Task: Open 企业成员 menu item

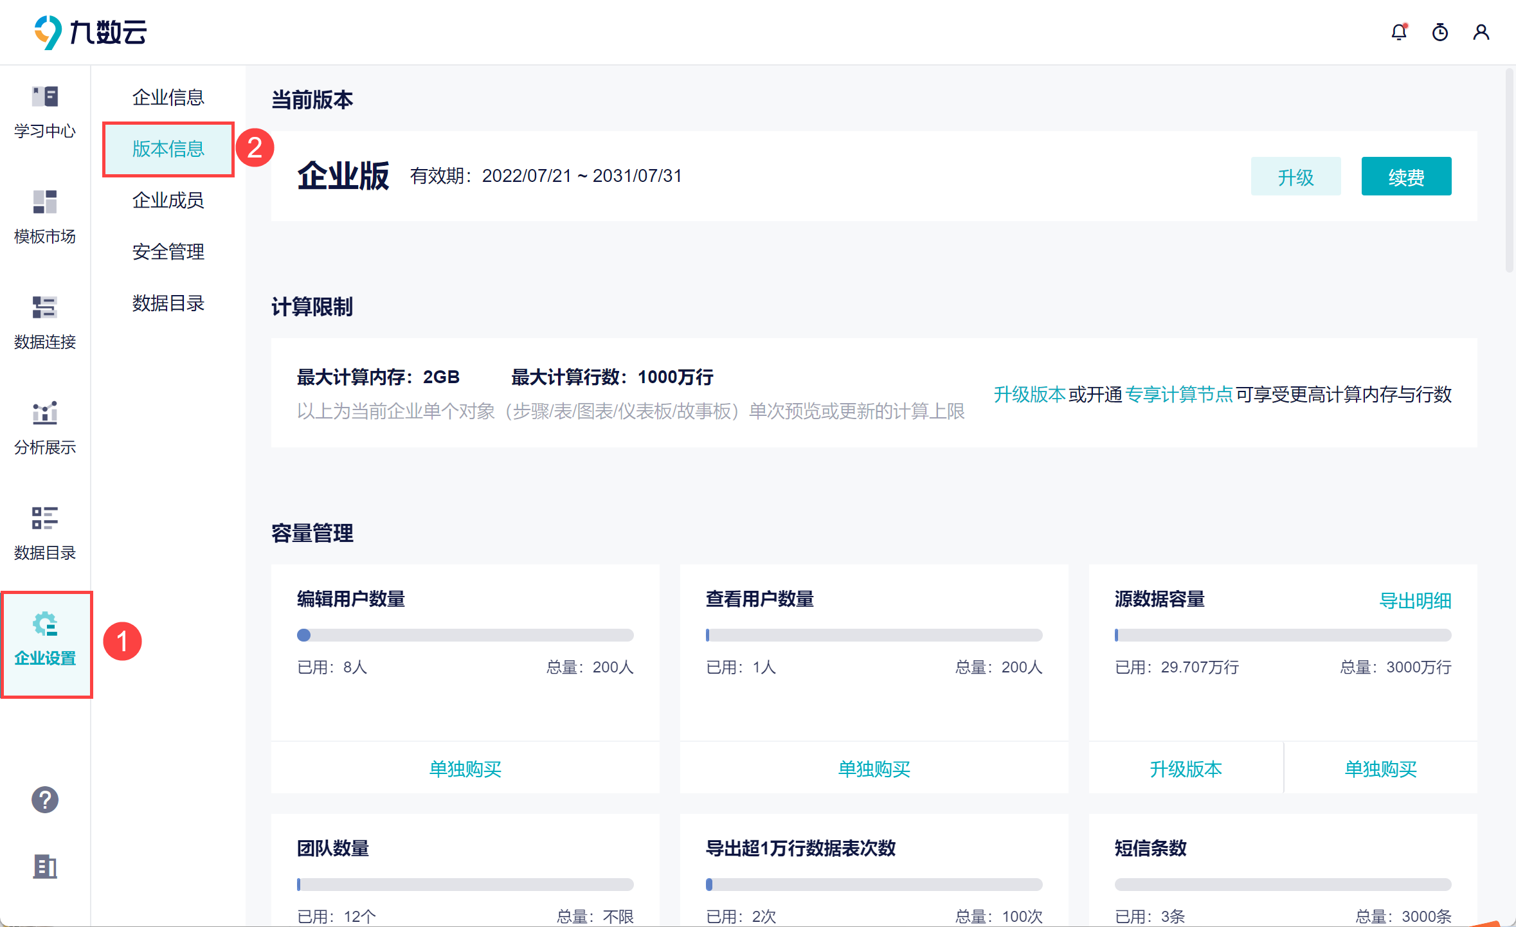Action: click(168, 201)
